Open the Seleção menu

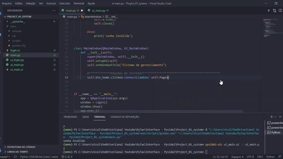click(x=31, y=4)
